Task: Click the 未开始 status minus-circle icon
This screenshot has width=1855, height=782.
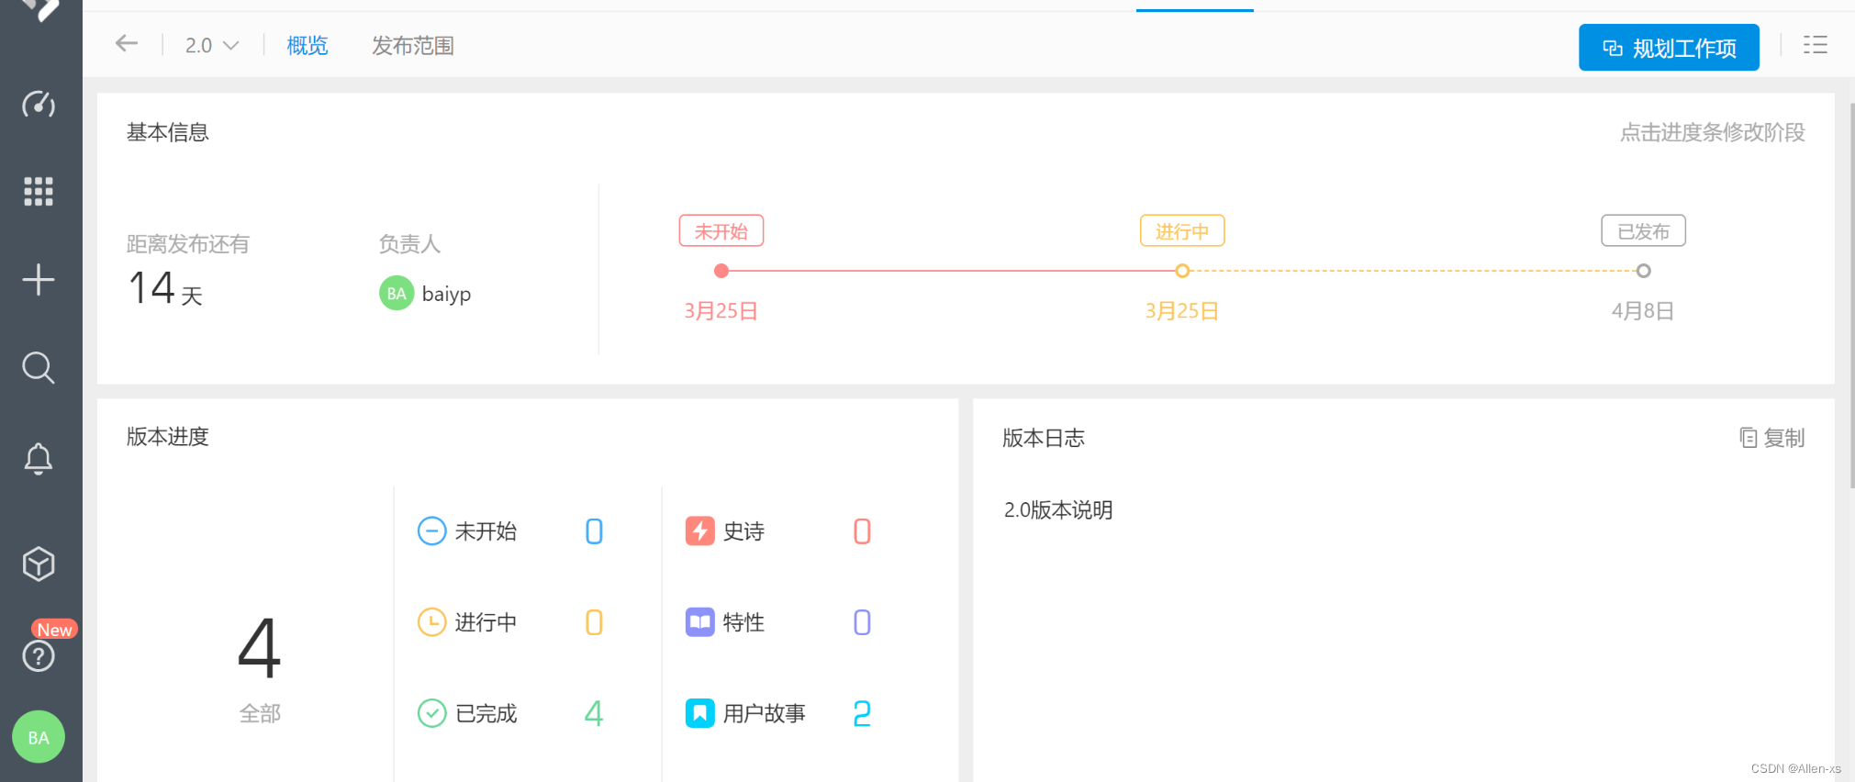Action: click(431, 531)
